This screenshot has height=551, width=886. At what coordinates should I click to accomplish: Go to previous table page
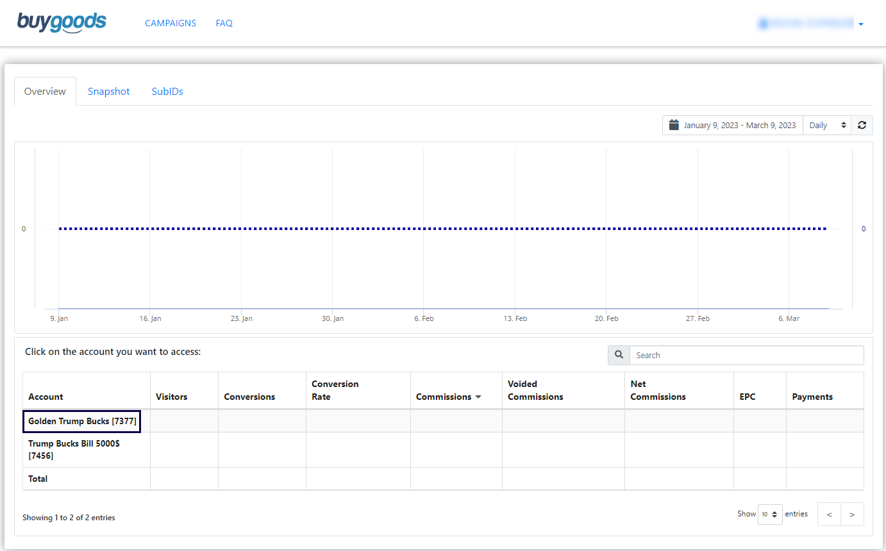tap(829, 514)
